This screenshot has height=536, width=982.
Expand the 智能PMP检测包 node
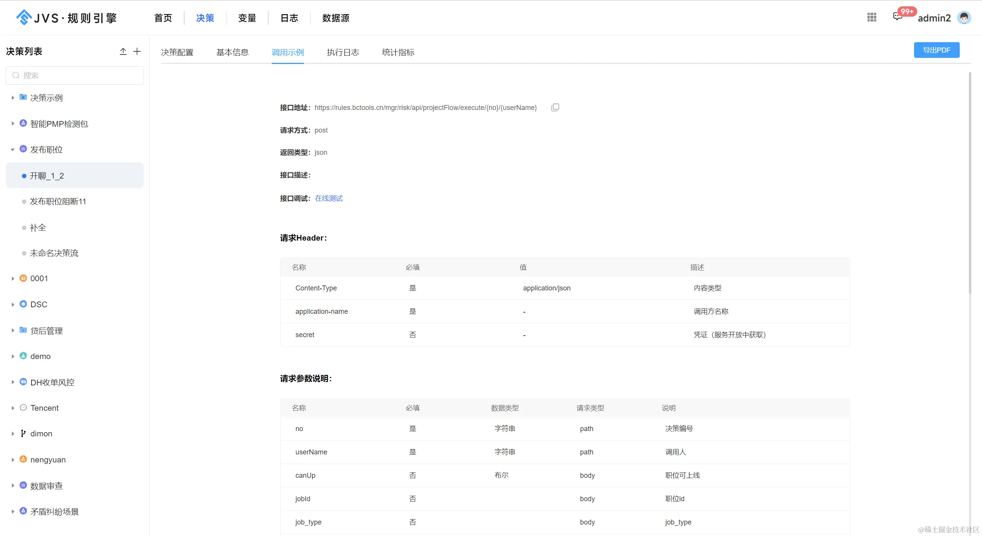point(13,123)
